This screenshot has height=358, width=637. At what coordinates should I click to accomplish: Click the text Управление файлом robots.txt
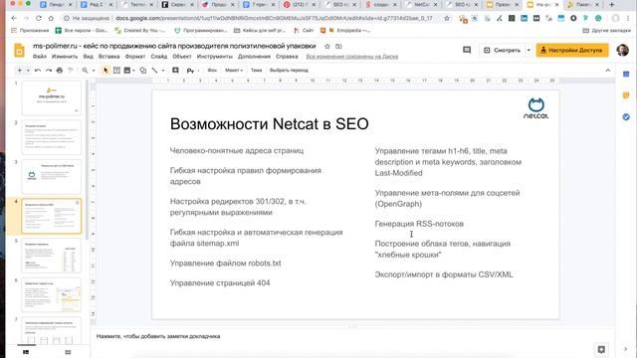click(x=226, y=263)
